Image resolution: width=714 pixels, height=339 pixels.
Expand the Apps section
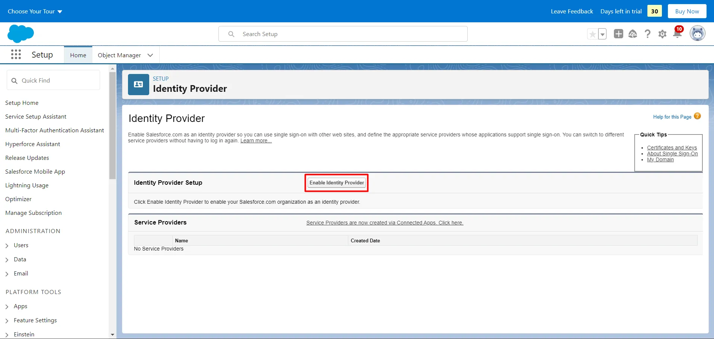(7, 307)
